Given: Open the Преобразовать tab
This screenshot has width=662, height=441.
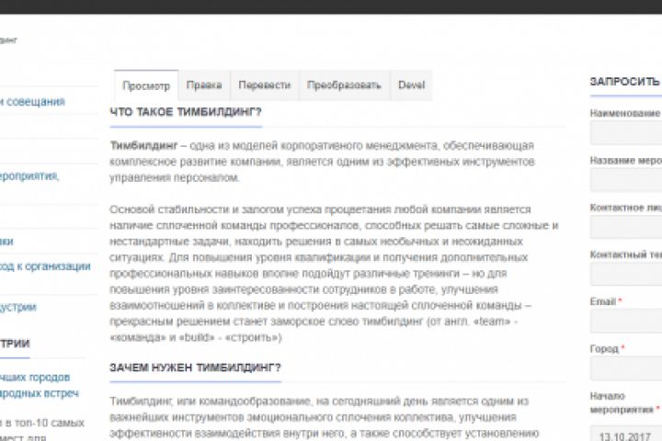Looking at the screenshot, I should (x=344, y=85).
